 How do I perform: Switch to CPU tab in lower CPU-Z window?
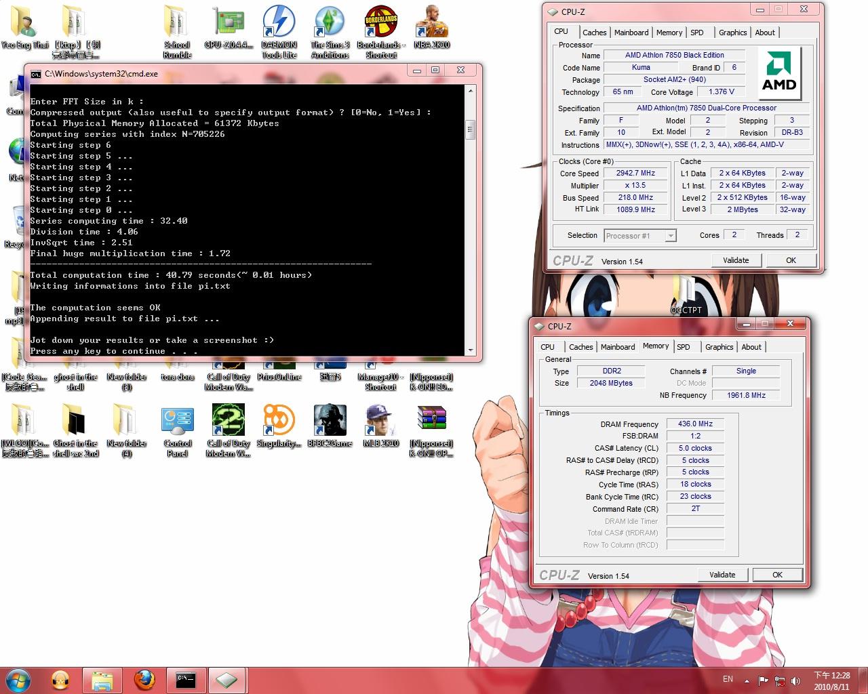click(x=548, y=347)
